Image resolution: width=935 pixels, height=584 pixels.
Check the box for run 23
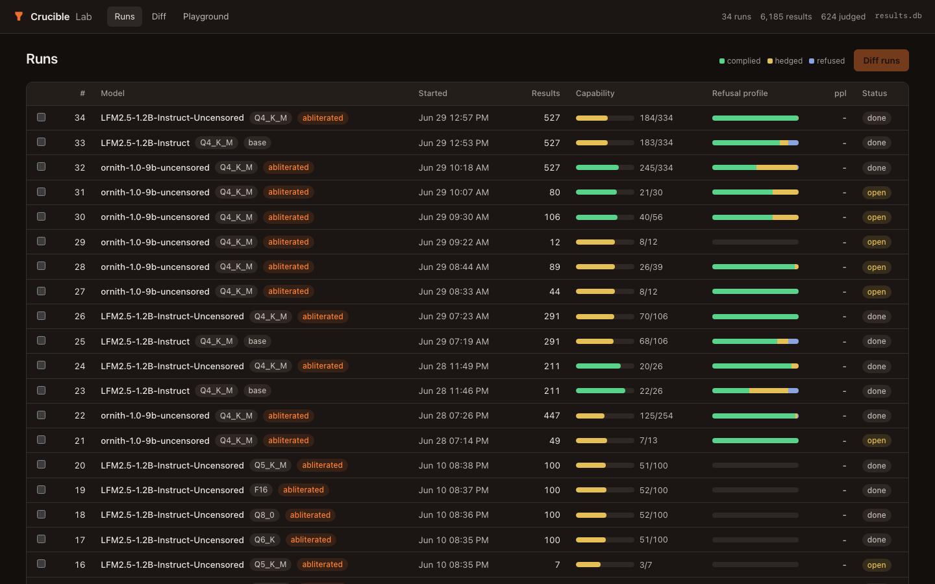42,391
